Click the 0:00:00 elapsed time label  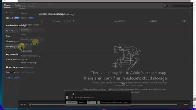pyautogui.click(x=23, y=105)
